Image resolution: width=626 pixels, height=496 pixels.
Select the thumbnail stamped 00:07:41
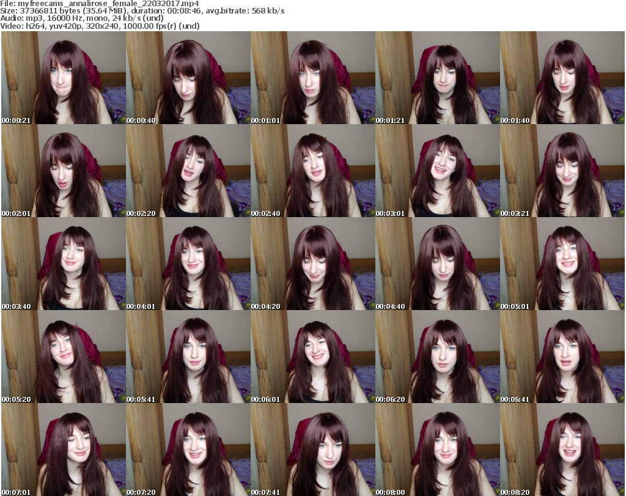[x=312, y=450]
